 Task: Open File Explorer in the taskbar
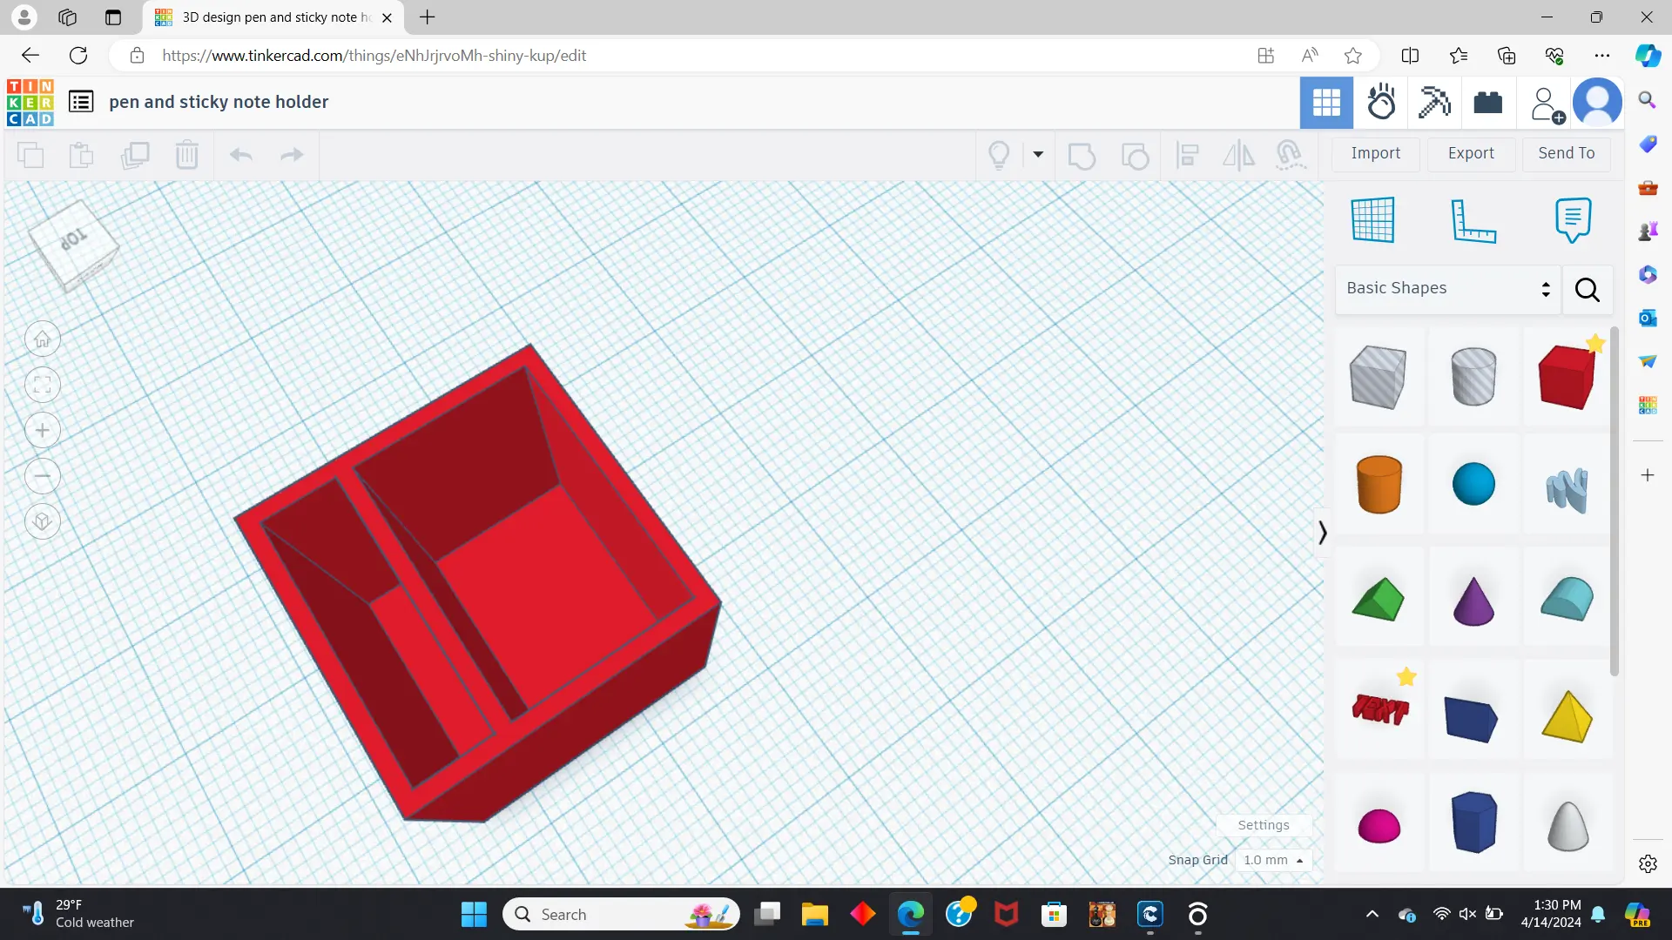point(814,915)
